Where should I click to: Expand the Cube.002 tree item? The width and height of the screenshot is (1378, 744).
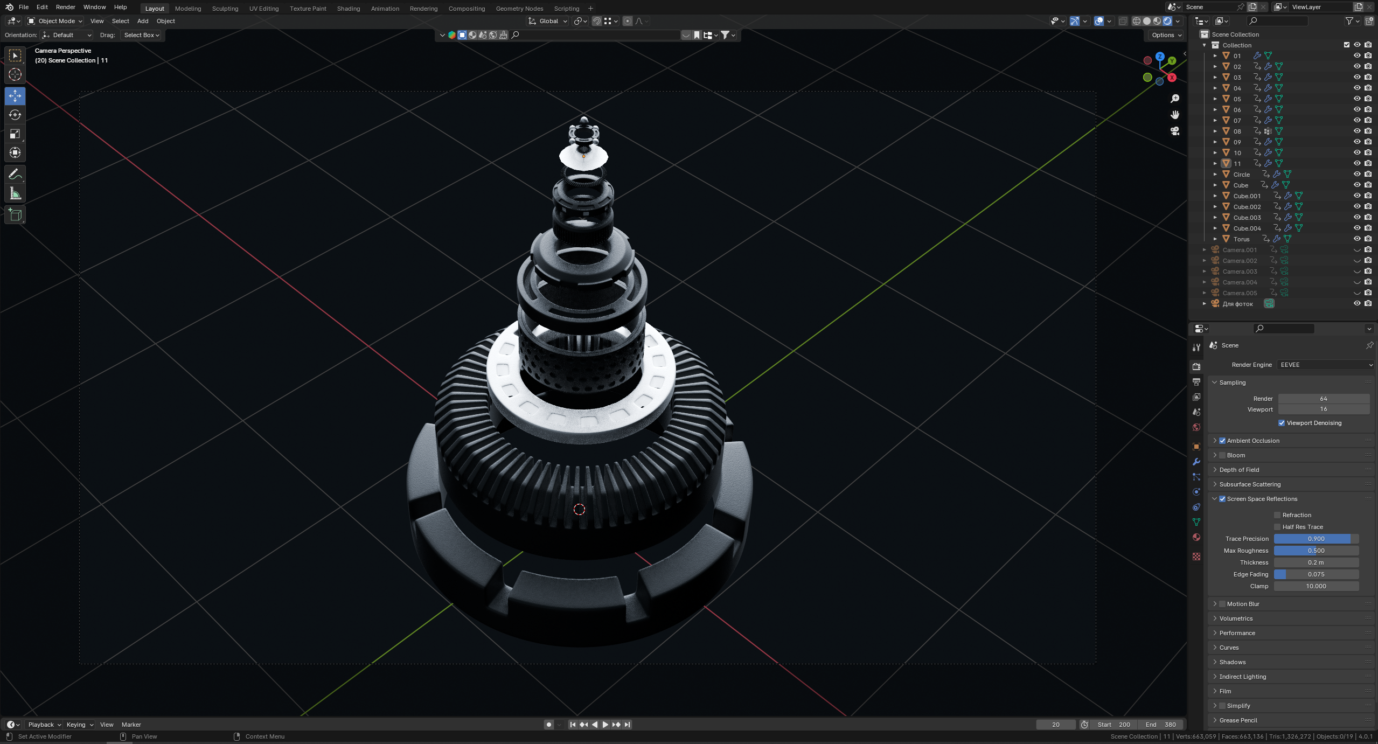pyautogui.click(x=1215, y=207)
